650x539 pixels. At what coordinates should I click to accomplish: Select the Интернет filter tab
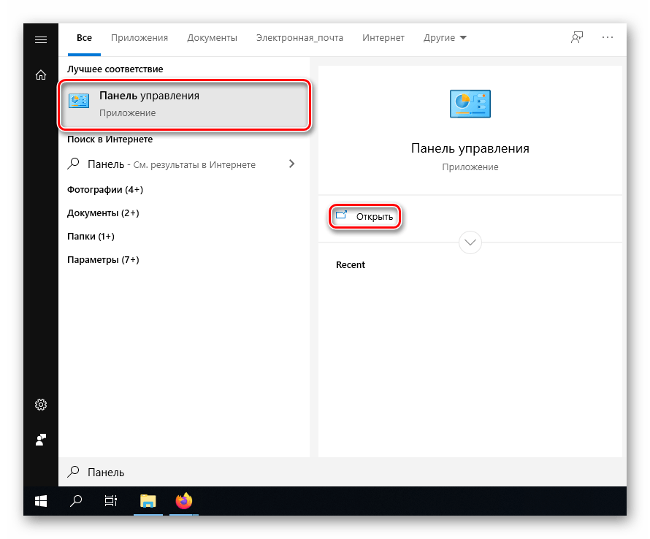coord(383,38)
